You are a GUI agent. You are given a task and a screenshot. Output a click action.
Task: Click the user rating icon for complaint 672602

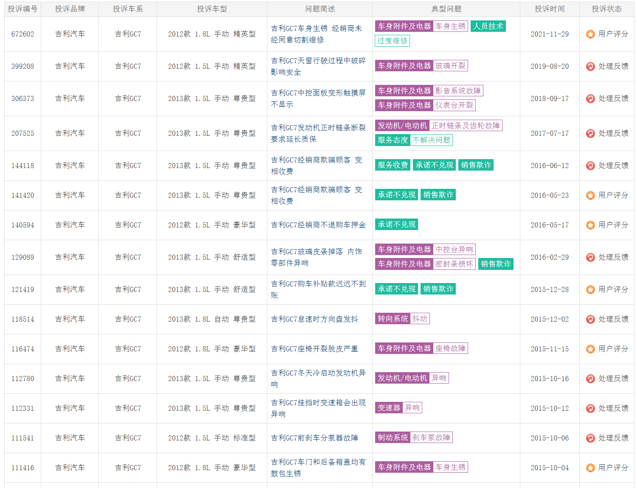coord(590,34)
